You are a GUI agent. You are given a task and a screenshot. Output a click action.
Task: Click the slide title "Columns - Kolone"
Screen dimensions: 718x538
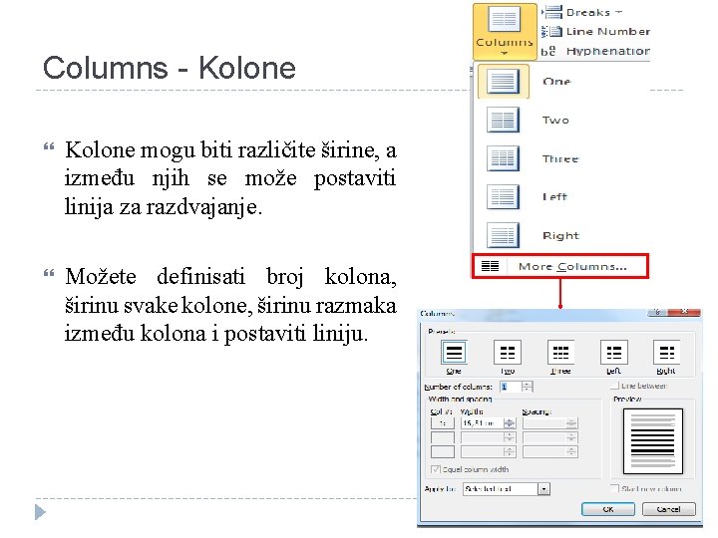(170, 68)
